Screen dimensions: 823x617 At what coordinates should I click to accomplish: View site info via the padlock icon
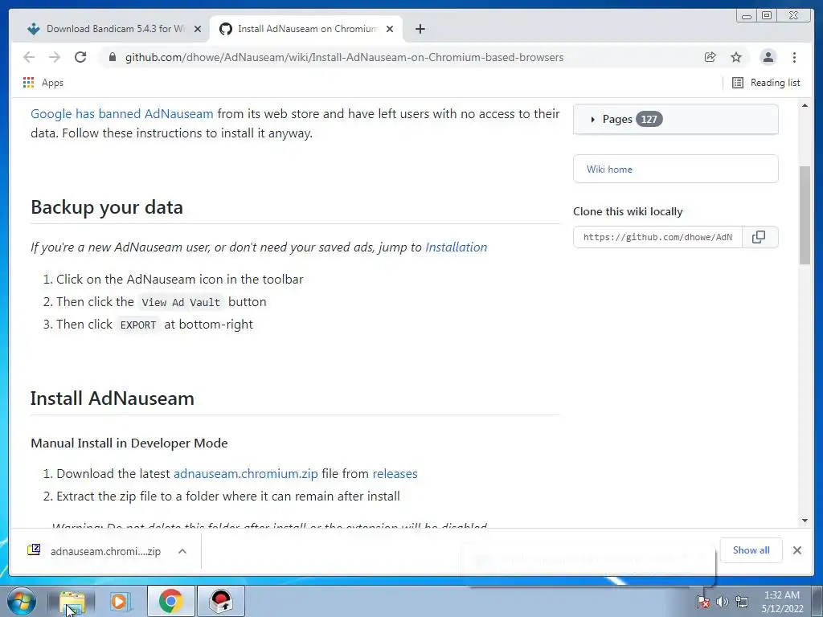click(113, 57)
